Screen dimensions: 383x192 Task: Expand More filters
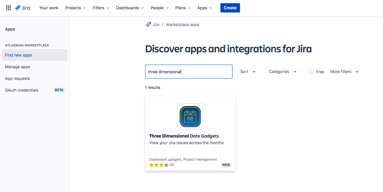pos(344,72)
